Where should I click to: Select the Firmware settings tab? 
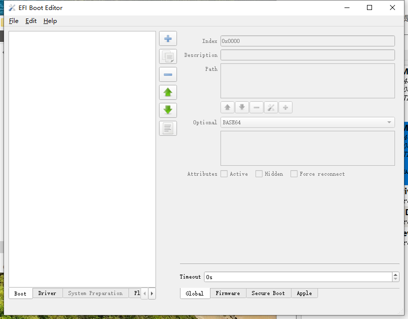[x=228, y=293]
